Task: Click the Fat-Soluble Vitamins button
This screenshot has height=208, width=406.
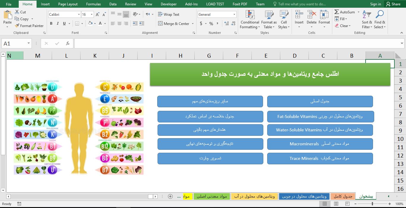Action: coord(320,116)
